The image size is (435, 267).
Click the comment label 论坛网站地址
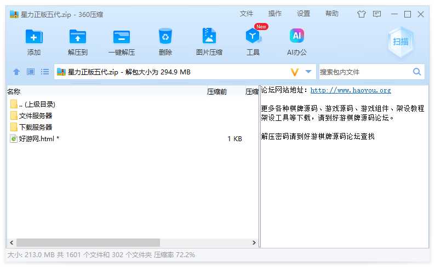[282, 90]
